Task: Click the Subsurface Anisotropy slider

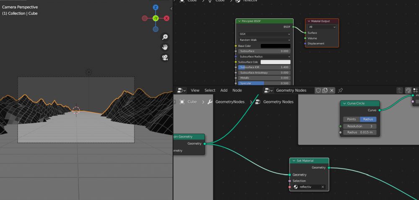Action: pos(264,72)
